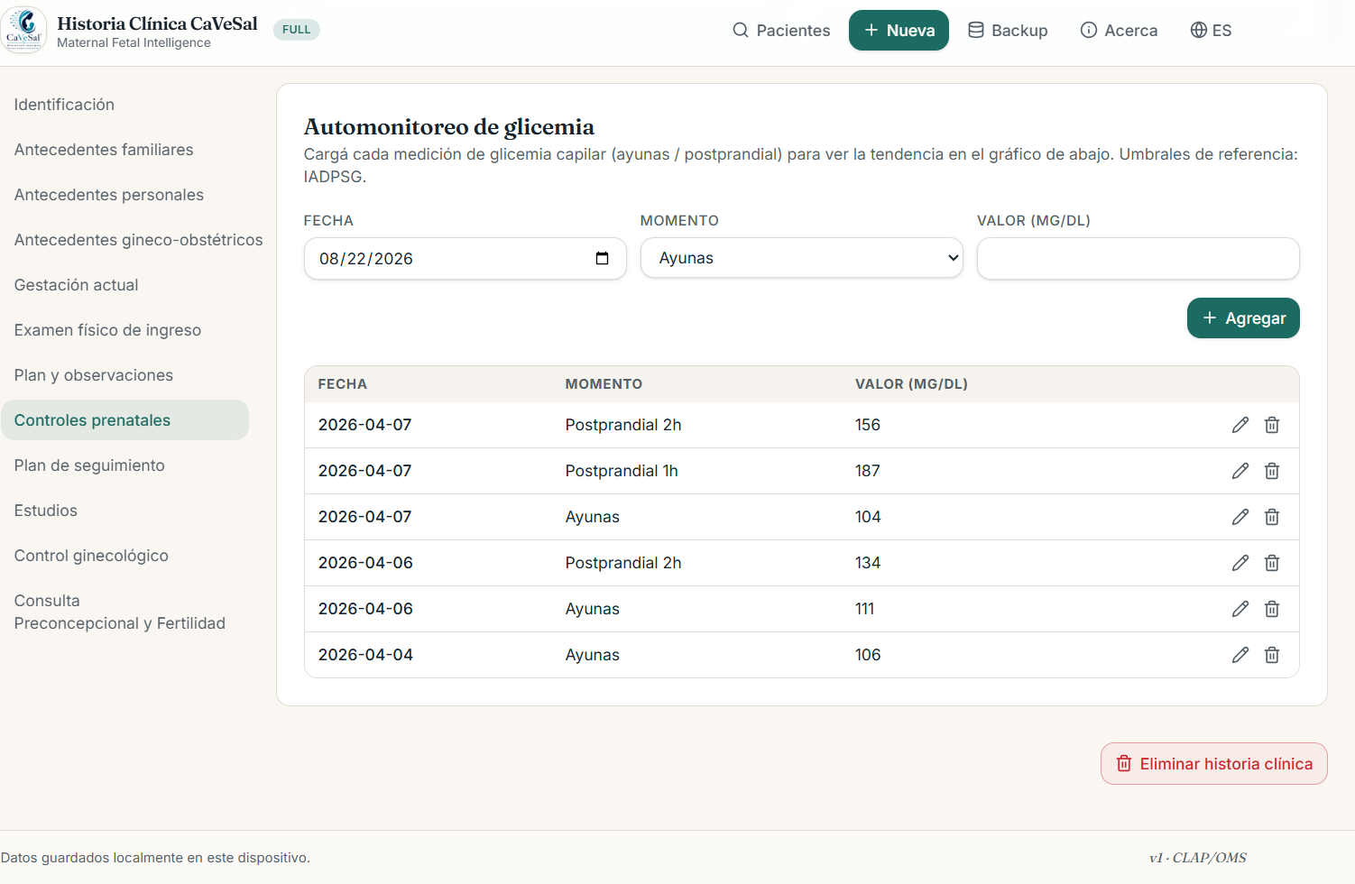The image size is (1355, 884).
Task: Click the date 2026-04-04 cell
Action: click(x=365, y=655)
